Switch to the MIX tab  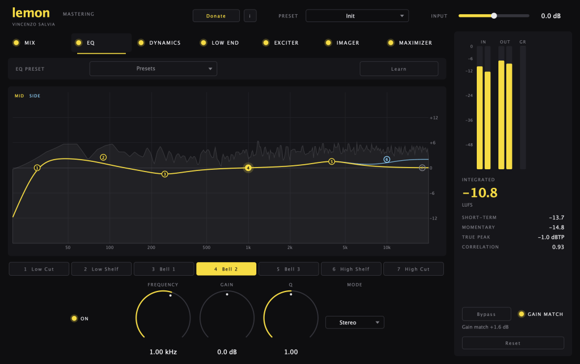pos(29,43)
